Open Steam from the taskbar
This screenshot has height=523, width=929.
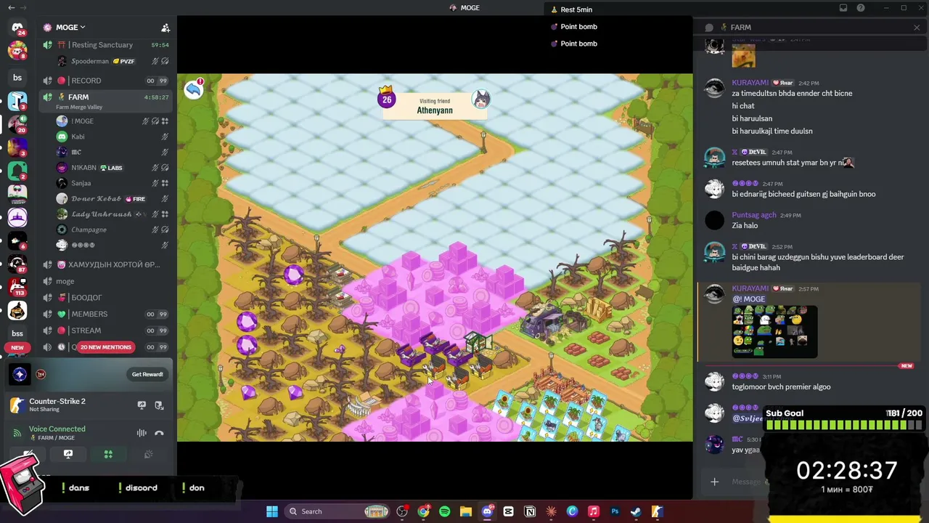(x=636, y=511)
